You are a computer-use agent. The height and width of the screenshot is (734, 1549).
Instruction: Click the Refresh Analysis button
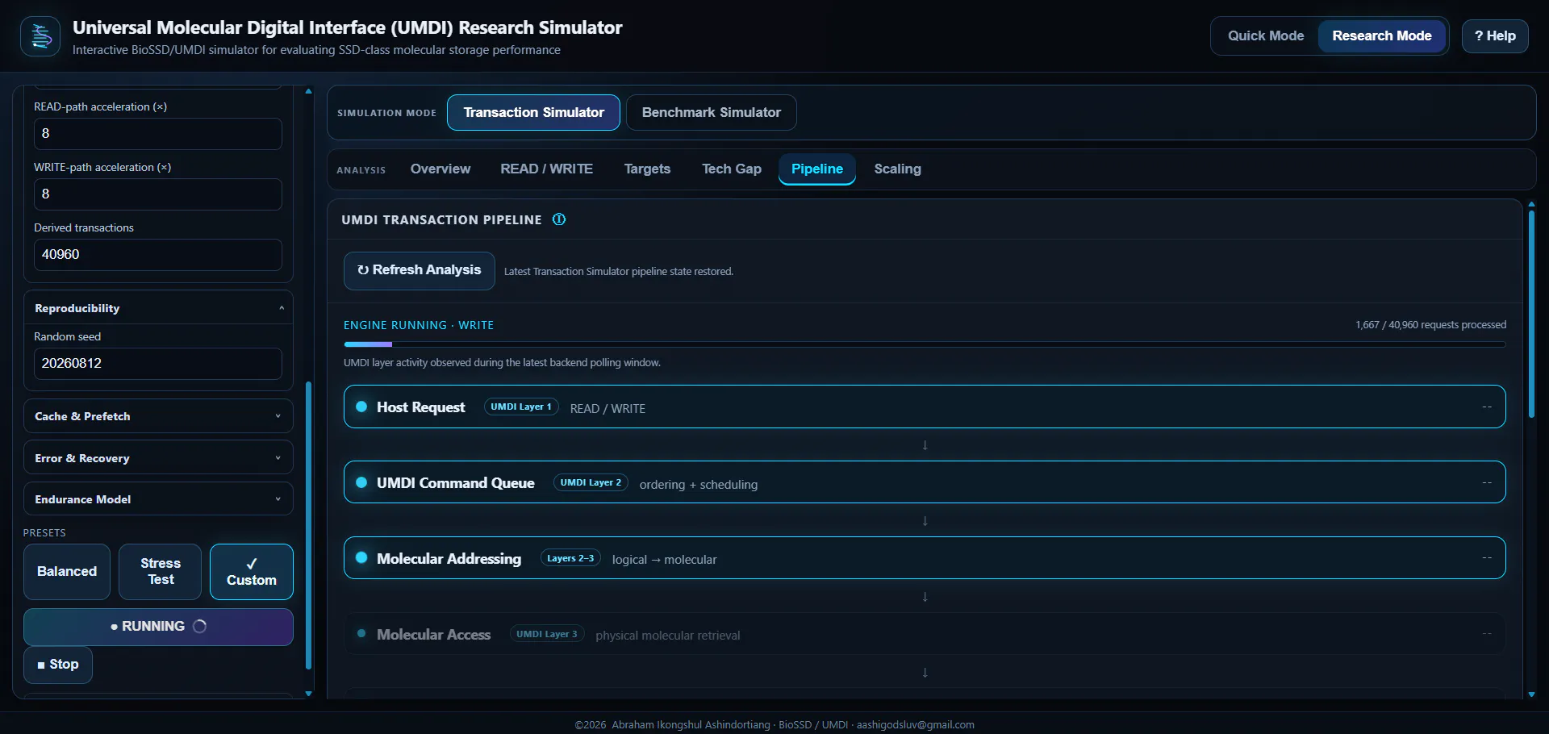(419, 271)
